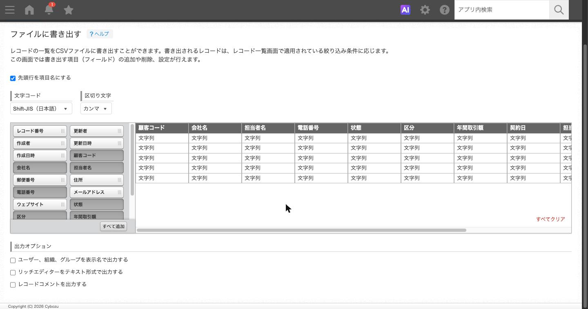588x309 pixels.
Task: Click the 契約日 column header
Action: point(534,128)
